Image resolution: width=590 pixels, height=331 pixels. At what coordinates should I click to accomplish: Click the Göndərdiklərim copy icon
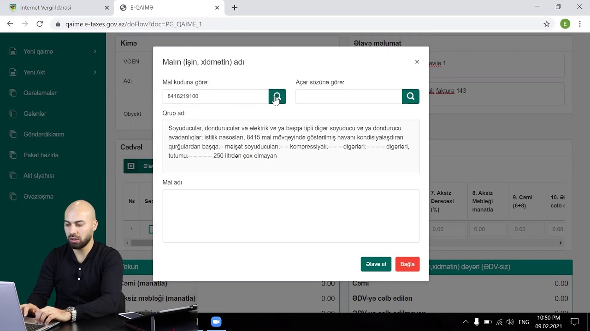13,134
